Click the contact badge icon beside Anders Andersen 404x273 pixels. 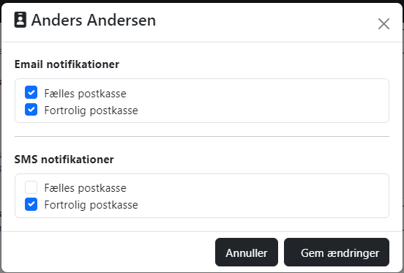click(20, 20)
